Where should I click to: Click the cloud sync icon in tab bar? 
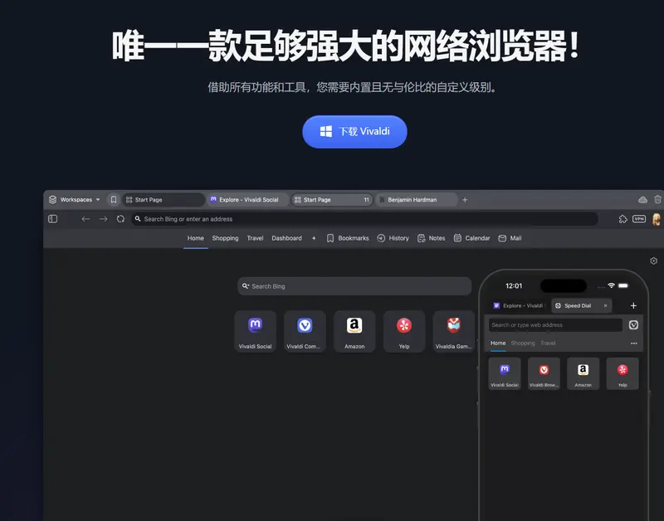point(642,200)
